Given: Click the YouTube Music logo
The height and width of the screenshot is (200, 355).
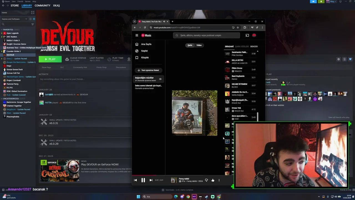Looking at the screenshot, I should (146, 35).
